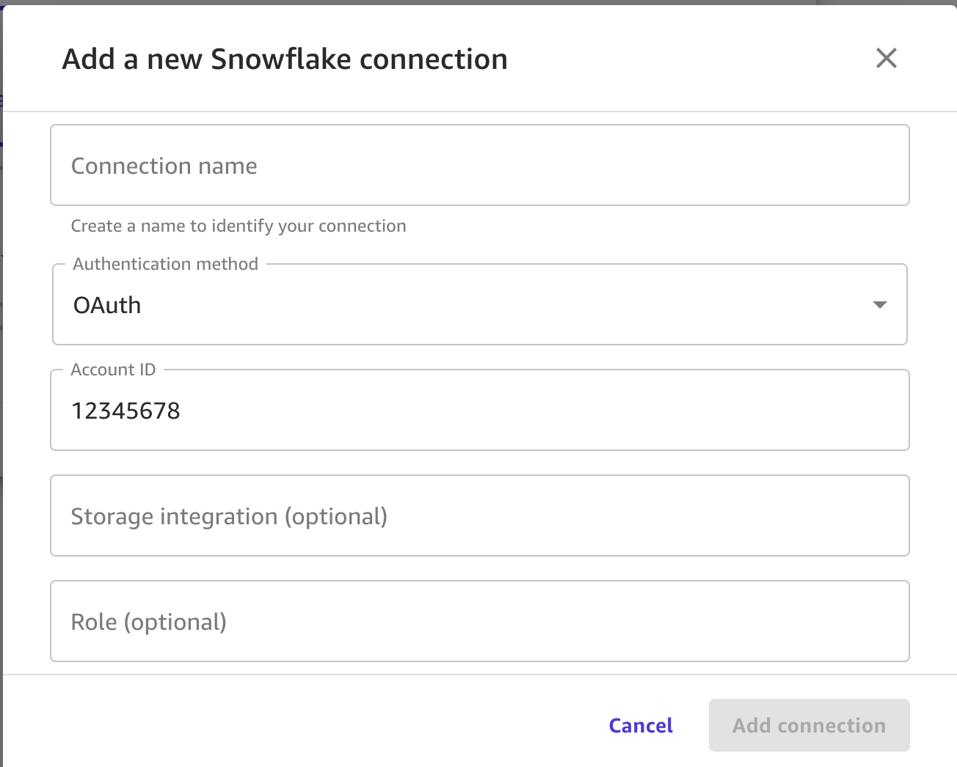Click the Authentication method dropdown arrow
Screen dimensions: 957x767
(x=879, y=305)
